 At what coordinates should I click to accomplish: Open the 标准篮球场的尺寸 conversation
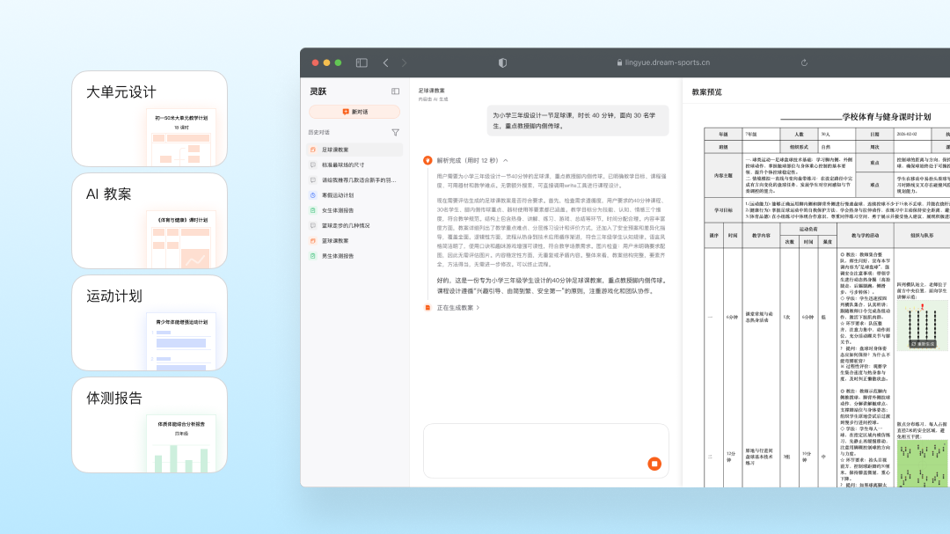click(355, 165)
